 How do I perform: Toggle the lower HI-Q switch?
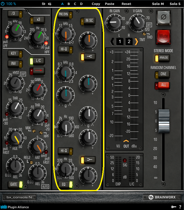pyautogui.click(x=65, y=151)
